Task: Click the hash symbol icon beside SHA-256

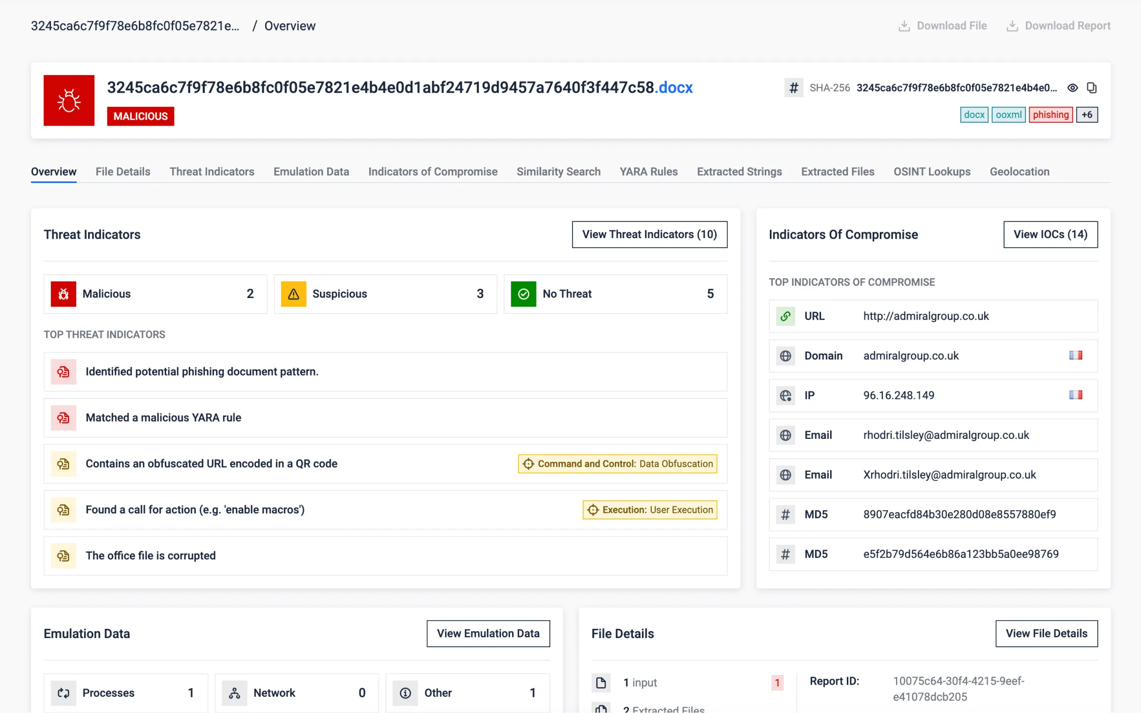Action: 794,88
